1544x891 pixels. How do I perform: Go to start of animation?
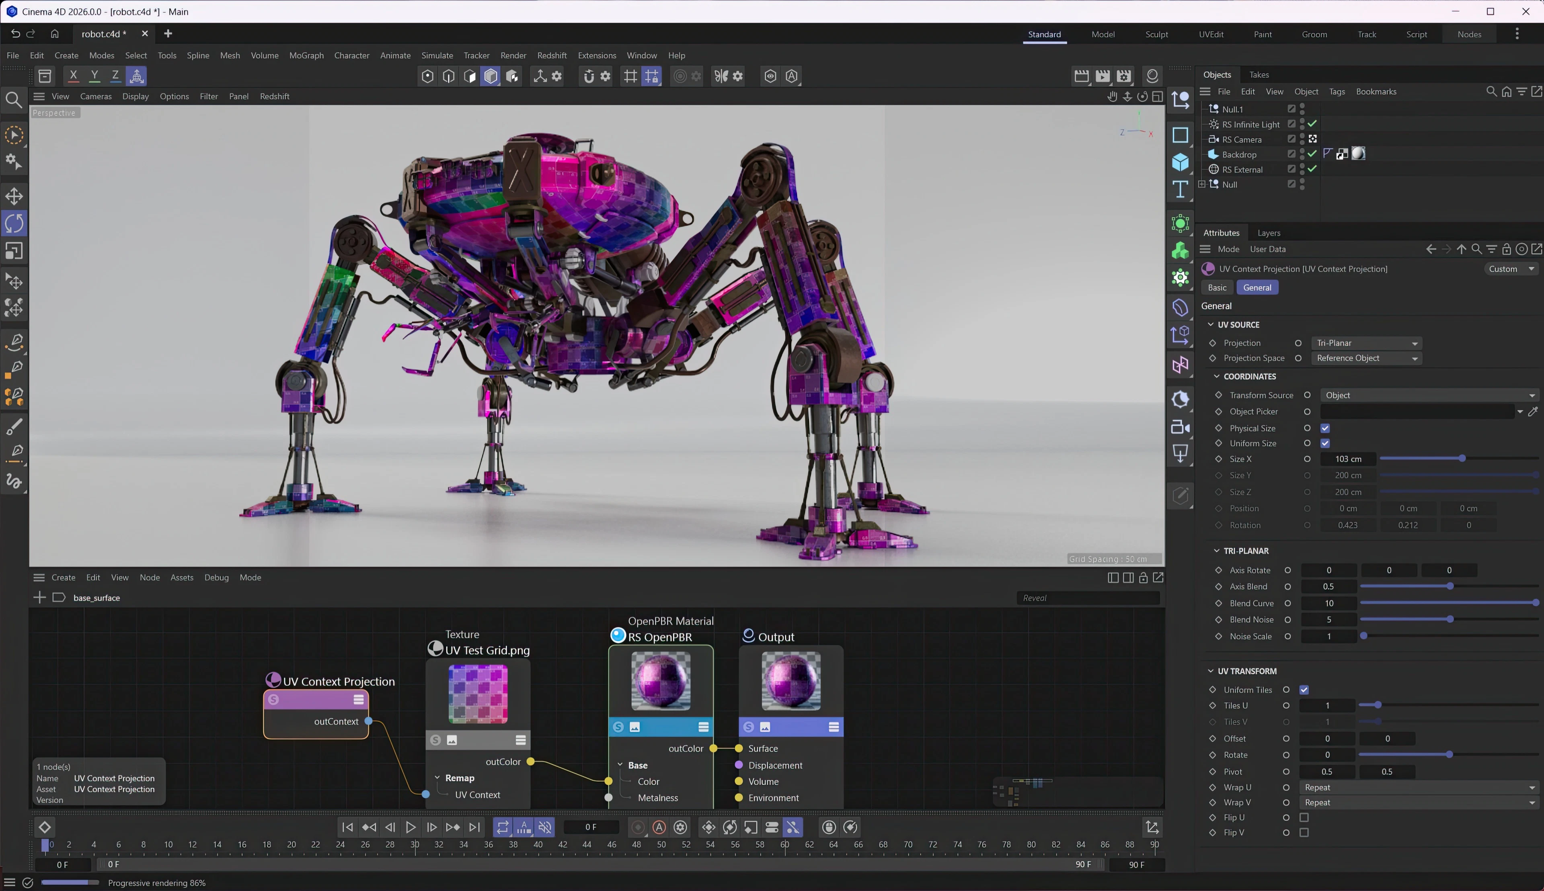click(x=348, y=828)
